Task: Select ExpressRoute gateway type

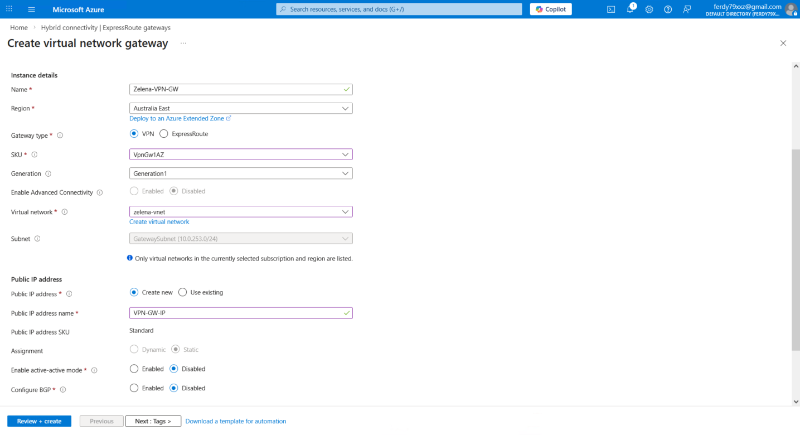Action: [x=164, y=134]
